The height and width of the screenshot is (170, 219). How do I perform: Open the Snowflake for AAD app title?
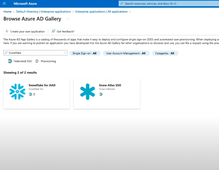tap(42, 85)
